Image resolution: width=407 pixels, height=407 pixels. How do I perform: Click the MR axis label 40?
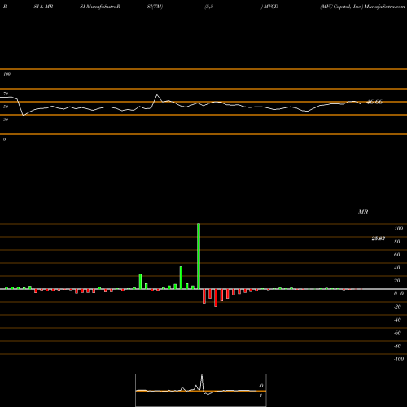[397, 268]
